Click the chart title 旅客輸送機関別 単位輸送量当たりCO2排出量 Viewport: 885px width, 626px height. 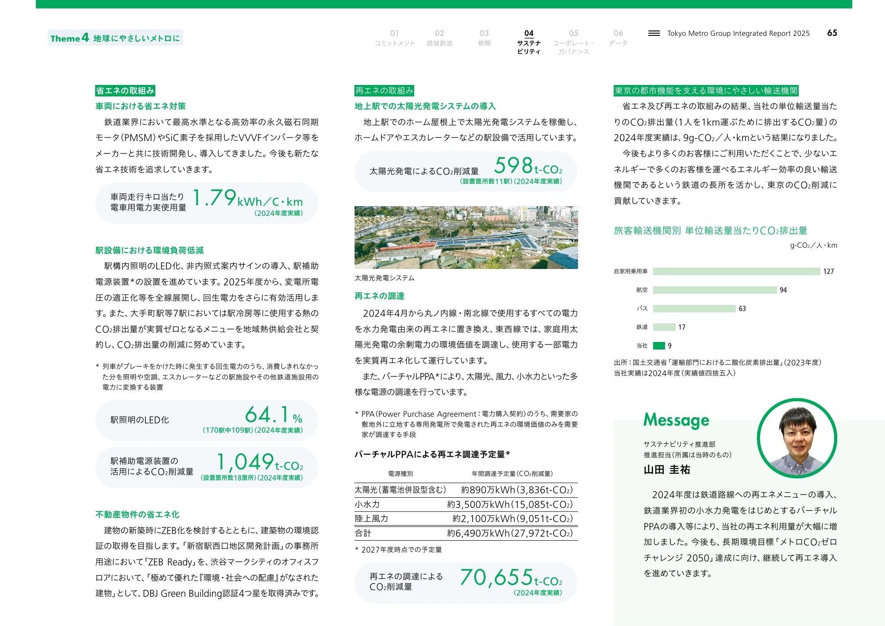711,231
